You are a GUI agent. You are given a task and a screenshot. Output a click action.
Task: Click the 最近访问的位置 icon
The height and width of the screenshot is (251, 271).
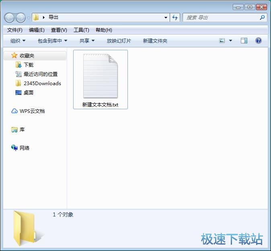tap(18, 74)
